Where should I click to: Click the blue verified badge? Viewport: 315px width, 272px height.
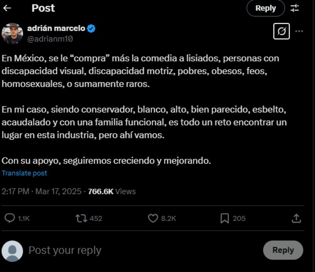92,29
